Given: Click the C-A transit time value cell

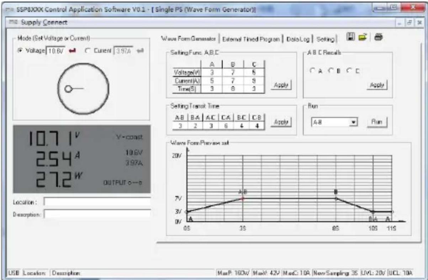Looking at the screenshot, I should 226,126.
